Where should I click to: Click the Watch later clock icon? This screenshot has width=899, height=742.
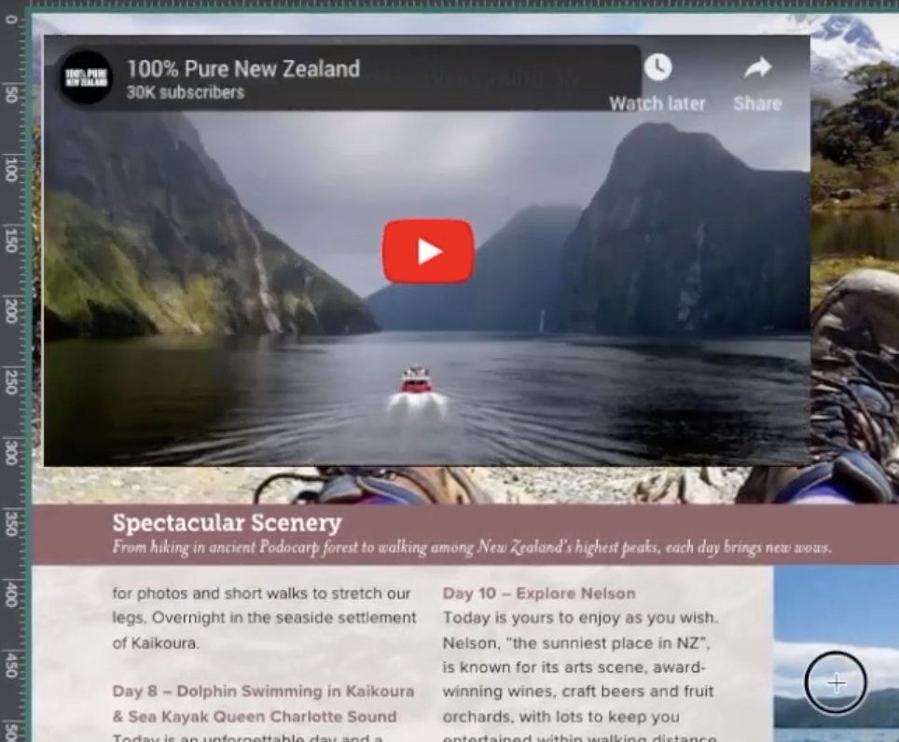click(657, 68)
